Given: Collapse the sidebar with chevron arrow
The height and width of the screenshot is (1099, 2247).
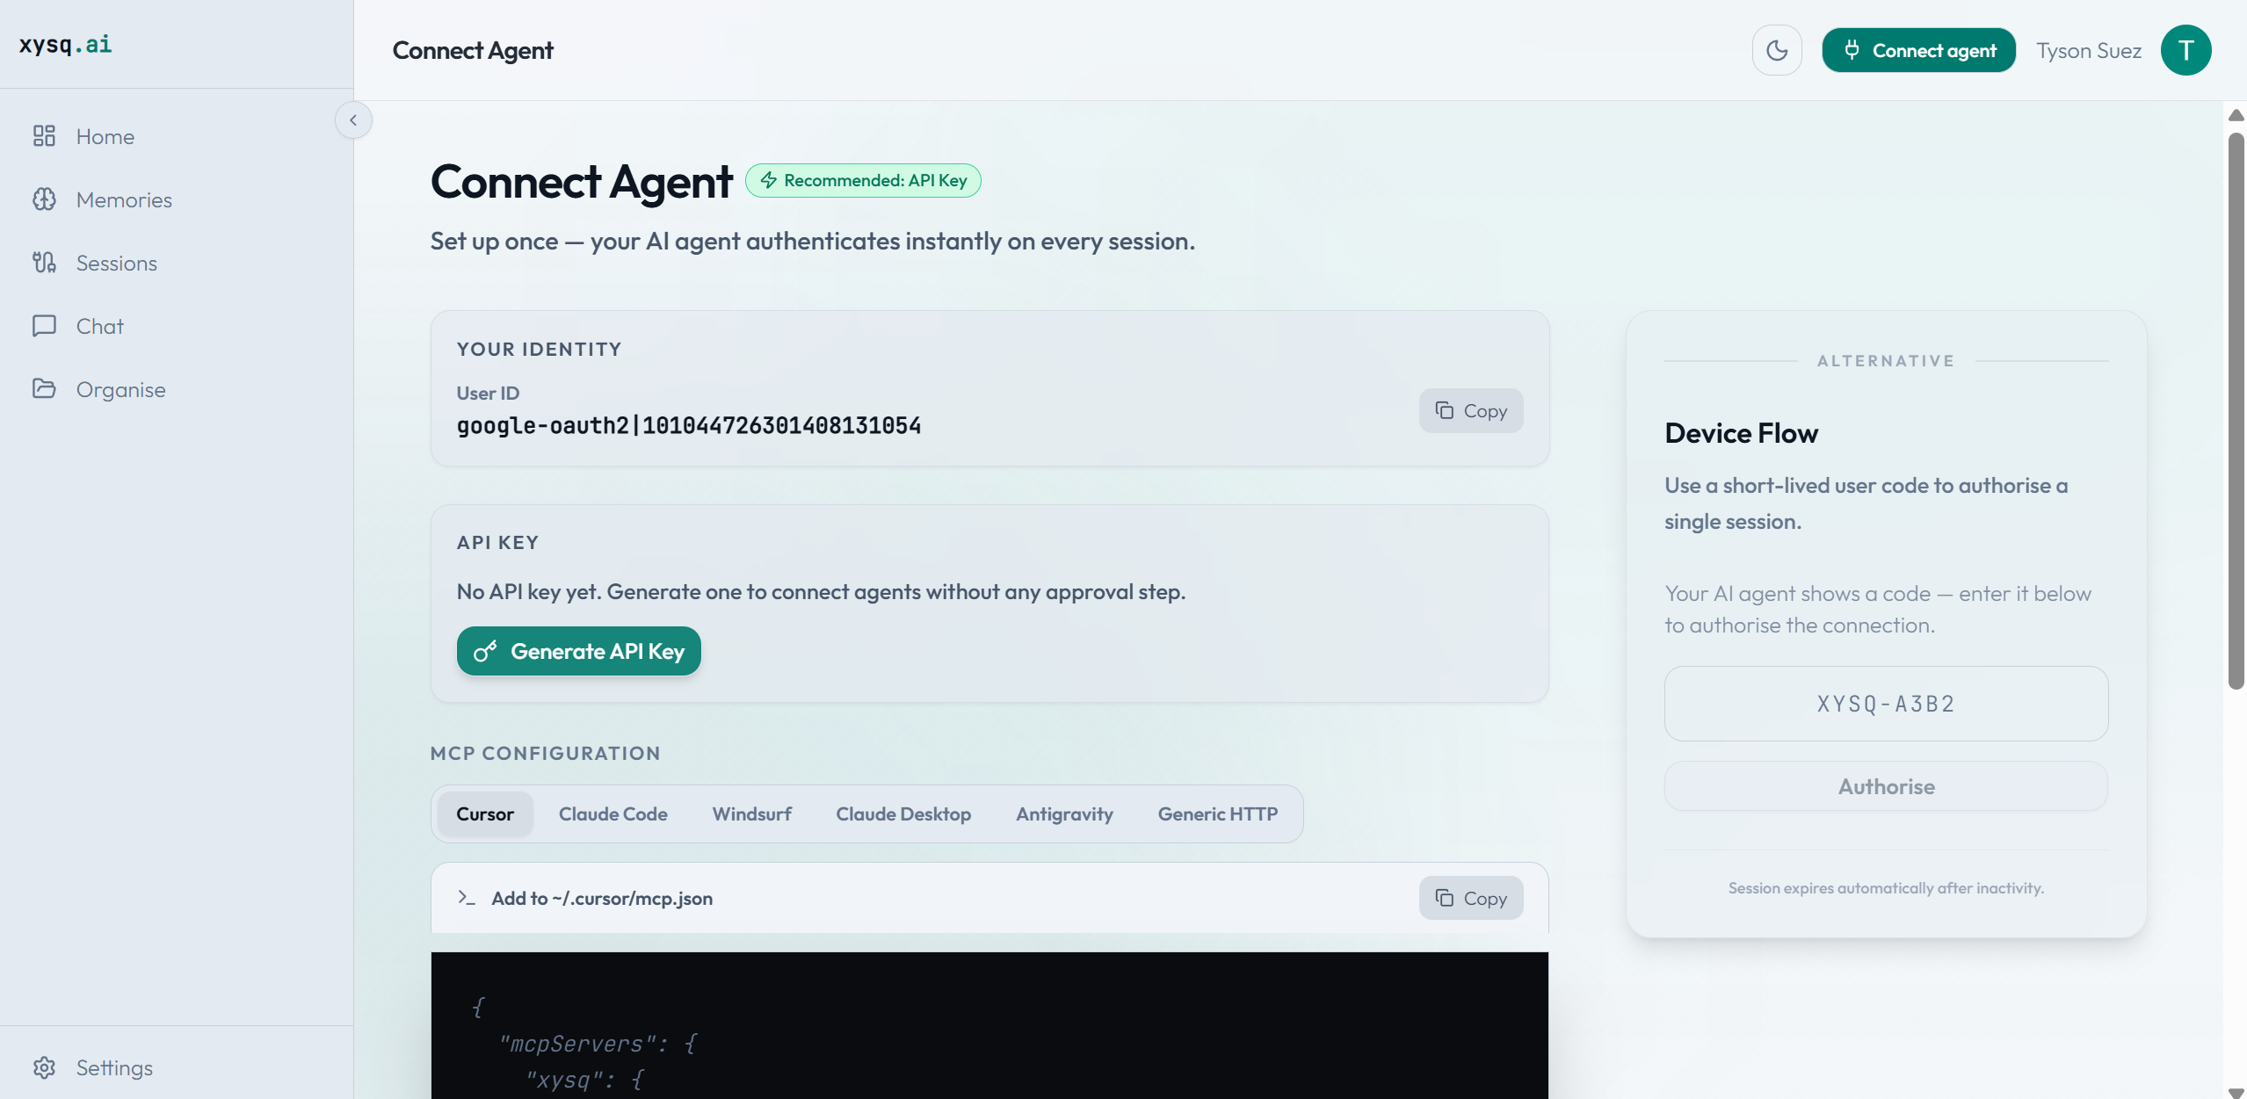Looking at the screenshot, I should pos(353,120).
